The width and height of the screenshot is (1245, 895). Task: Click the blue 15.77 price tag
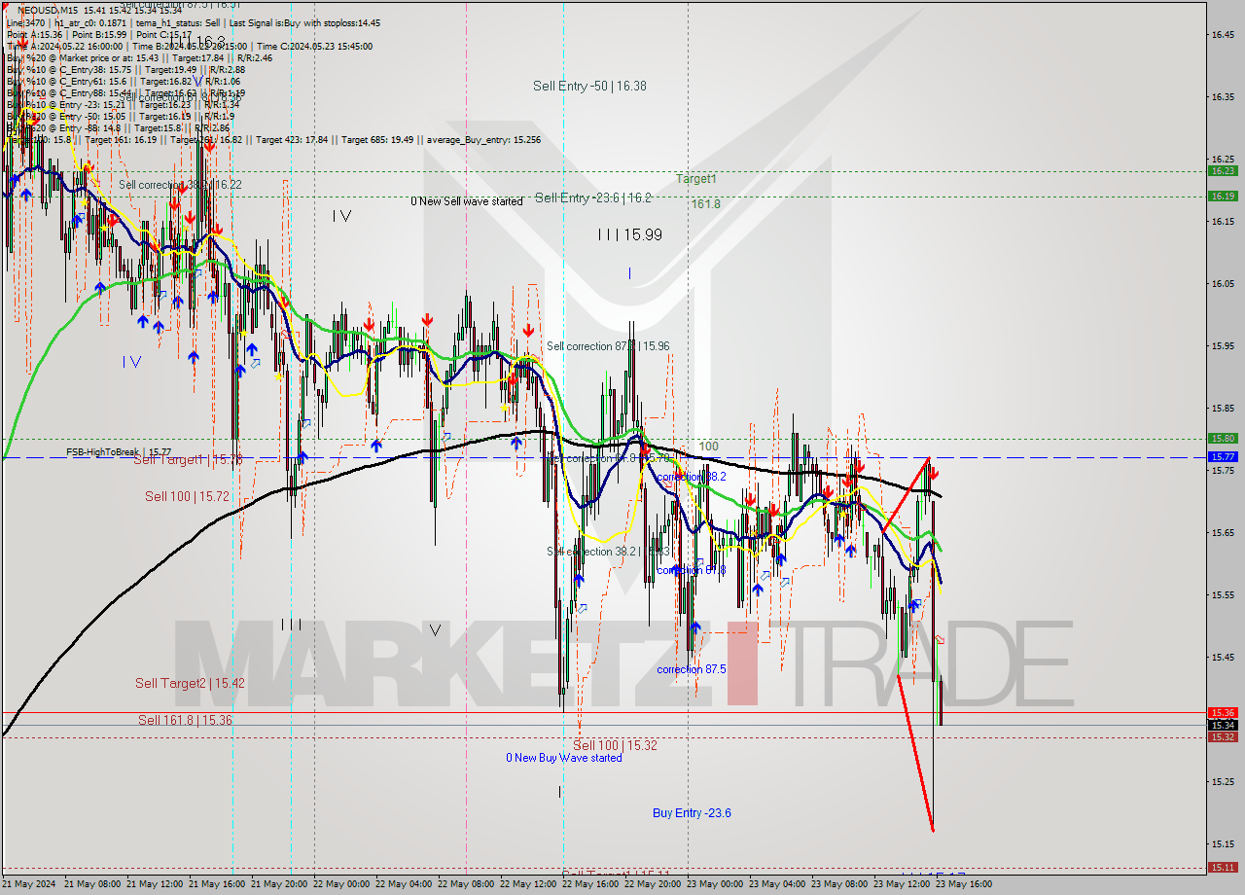point(1223,456)
